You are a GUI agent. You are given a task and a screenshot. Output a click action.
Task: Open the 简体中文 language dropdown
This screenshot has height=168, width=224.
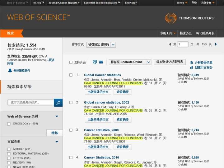[x=208, y=3]
